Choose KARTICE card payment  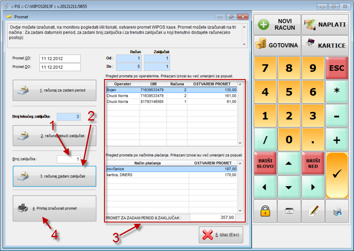click(325, 45)
